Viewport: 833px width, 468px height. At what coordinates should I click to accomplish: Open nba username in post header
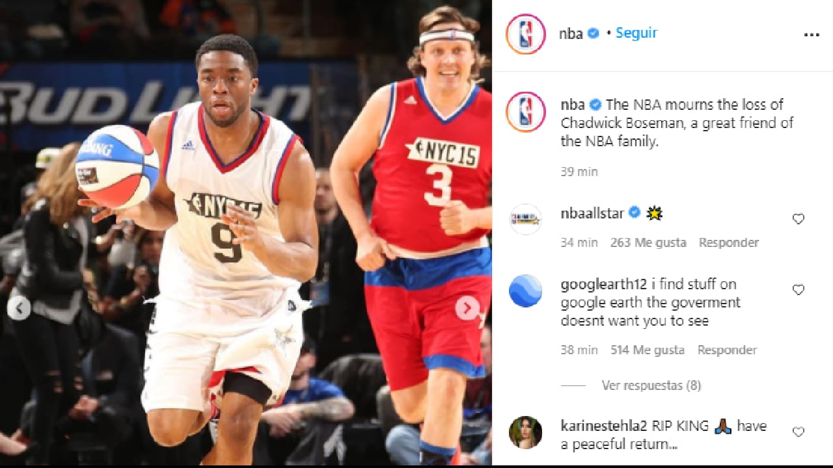point(571,34)
